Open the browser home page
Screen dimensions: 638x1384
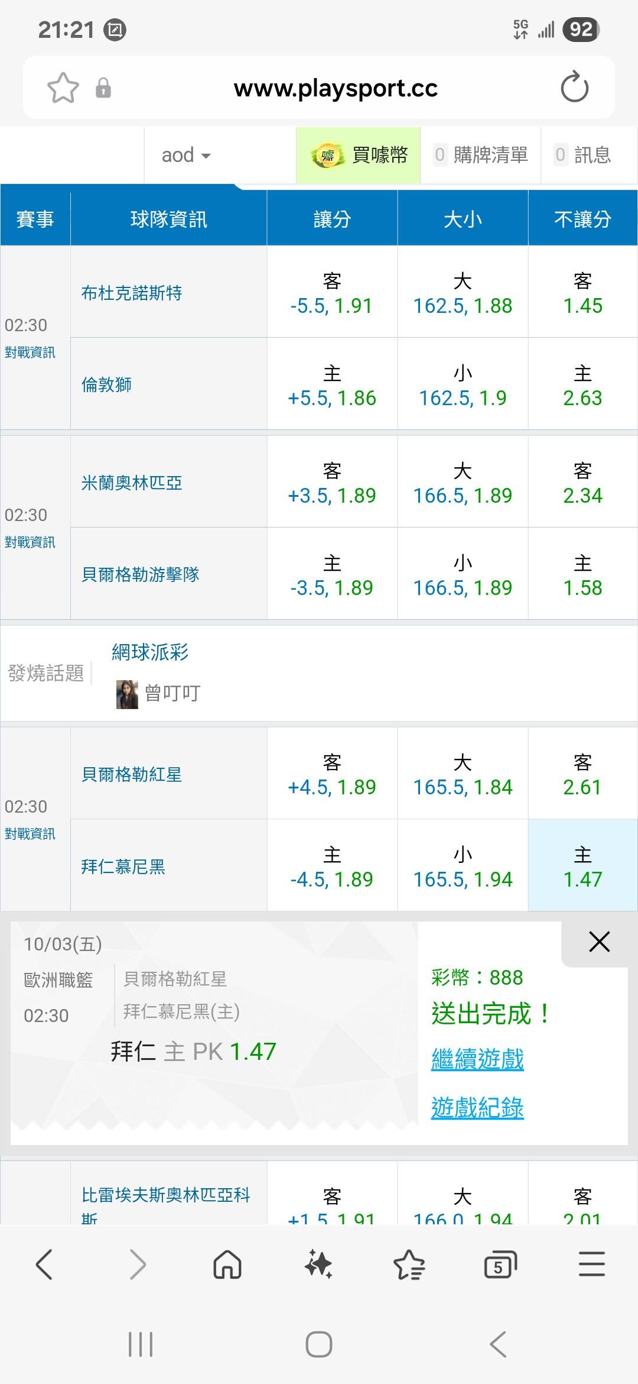tap(227, 1265)
